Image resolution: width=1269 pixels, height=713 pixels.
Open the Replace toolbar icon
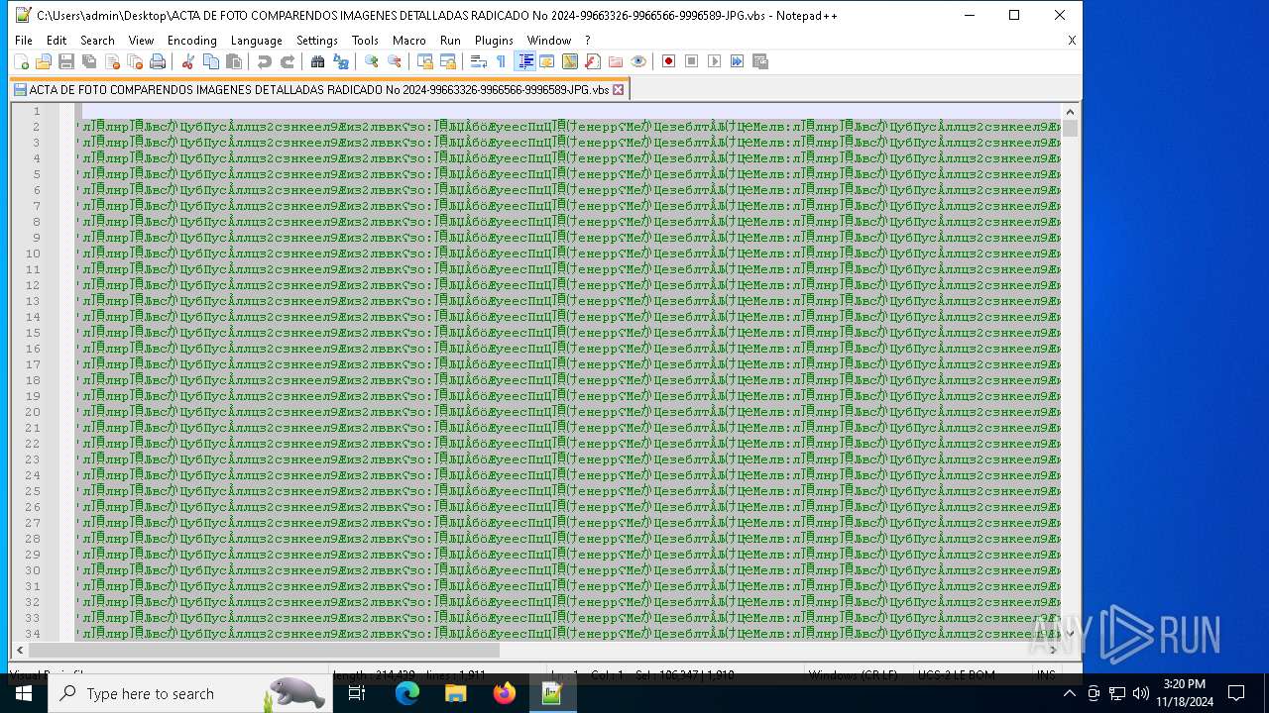pyautogui.click(x=341, y=61)
